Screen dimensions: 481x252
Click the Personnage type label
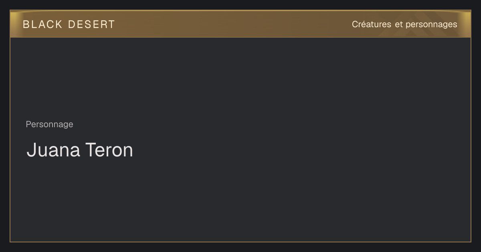pos(49,124)
